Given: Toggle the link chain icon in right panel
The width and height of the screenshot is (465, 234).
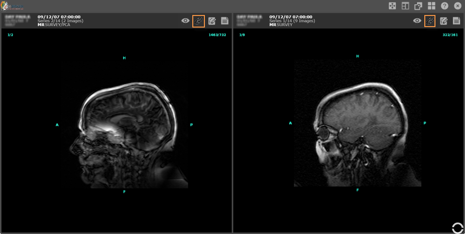Looking at the screenshot, I should pyautogui.click(x=430, y=21).
